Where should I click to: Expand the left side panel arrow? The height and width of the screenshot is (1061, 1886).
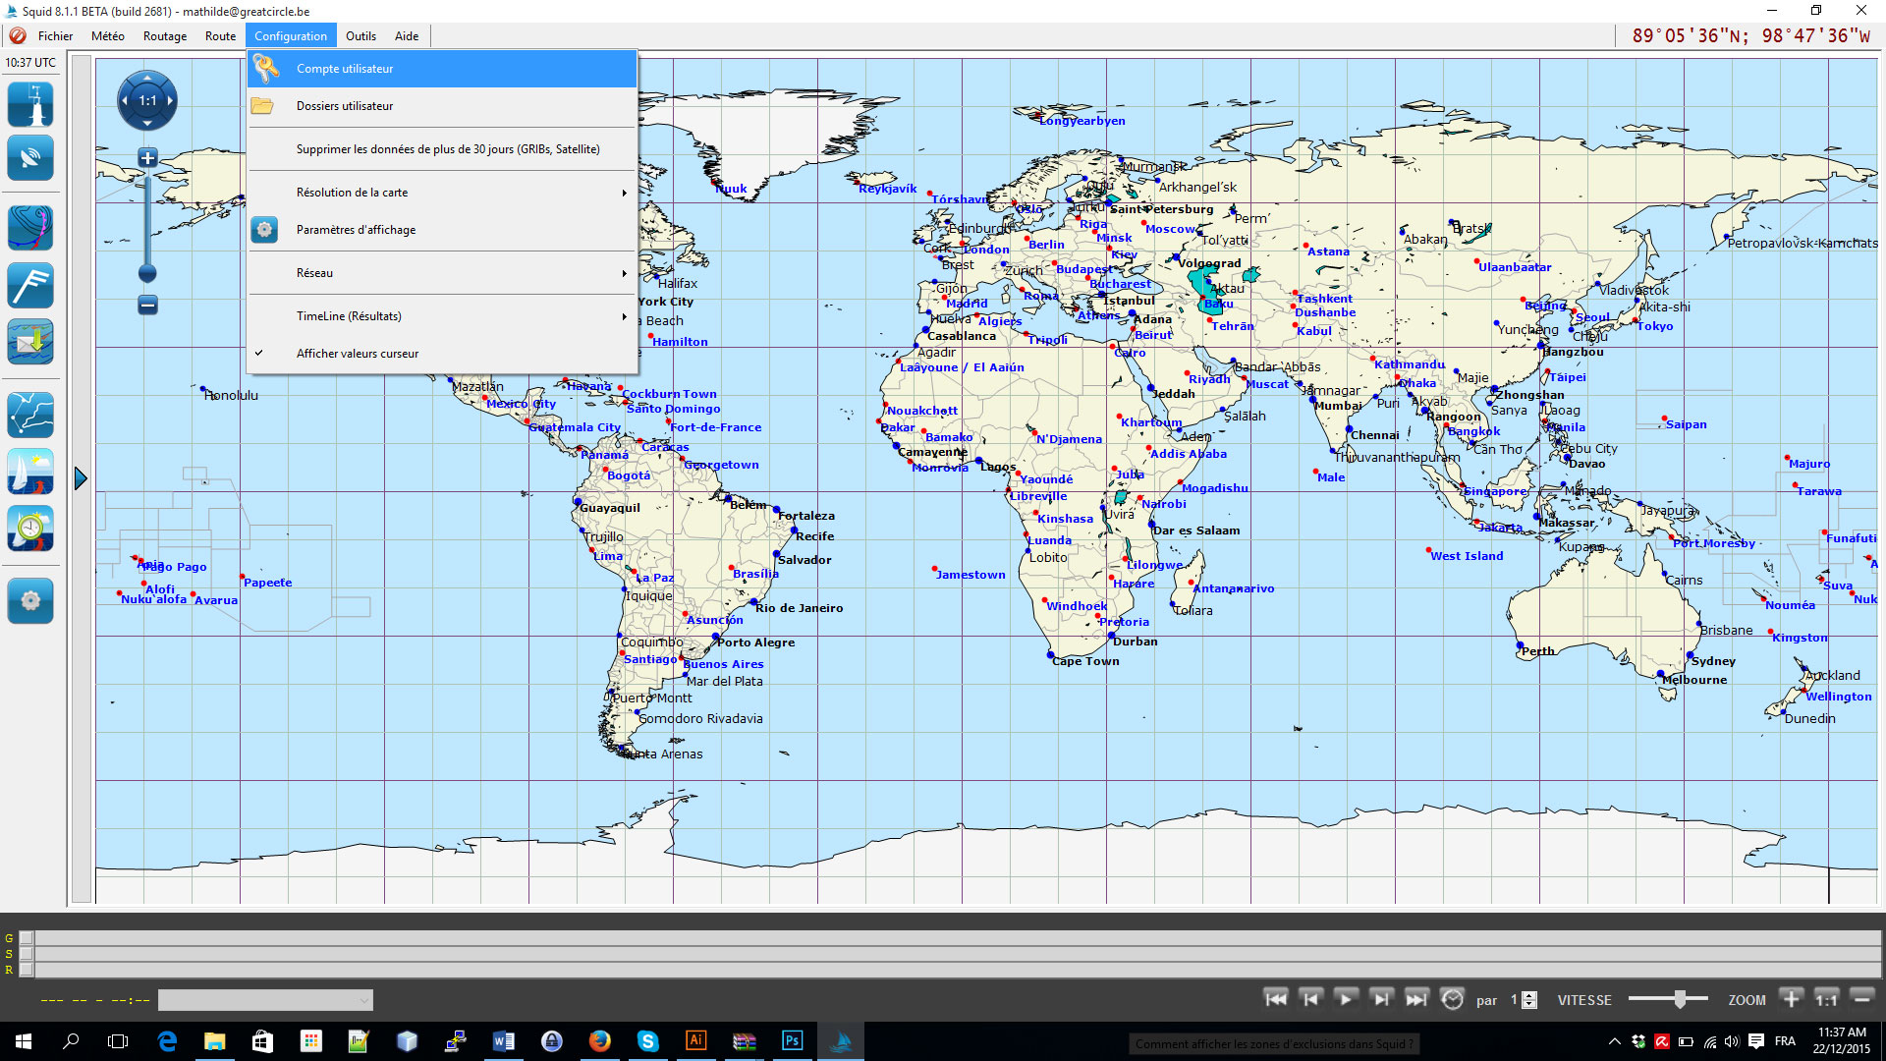(81, 478)
